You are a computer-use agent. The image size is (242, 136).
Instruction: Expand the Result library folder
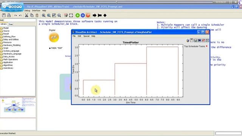click(6, 34)
